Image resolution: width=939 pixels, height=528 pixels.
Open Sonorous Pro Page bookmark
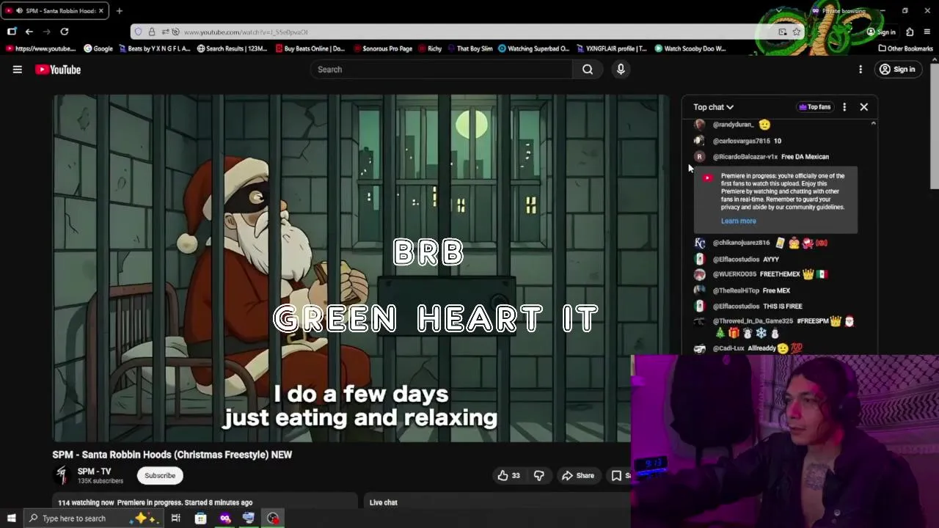382,48
